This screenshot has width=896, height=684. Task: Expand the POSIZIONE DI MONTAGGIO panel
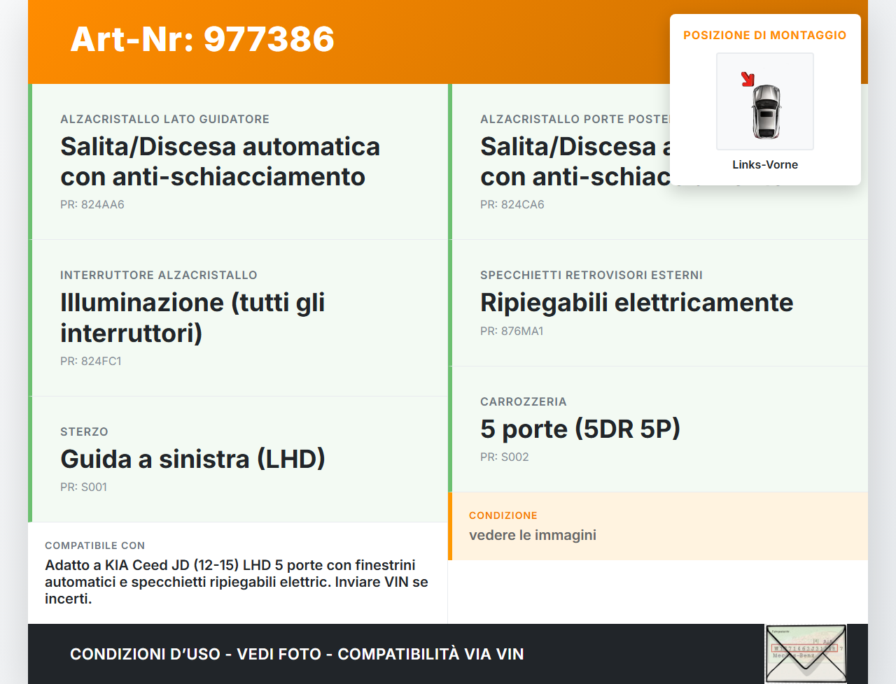tap(764, 35)
